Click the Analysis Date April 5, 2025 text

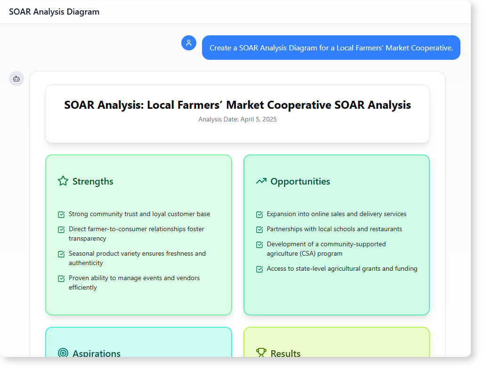(x=237, y=119)
